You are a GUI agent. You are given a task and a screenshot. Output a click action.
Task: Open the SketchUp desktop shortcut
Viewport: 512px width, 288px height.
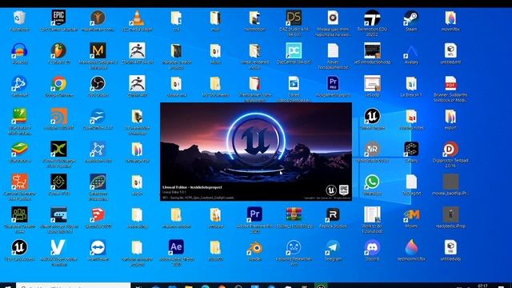click(98, 214)
